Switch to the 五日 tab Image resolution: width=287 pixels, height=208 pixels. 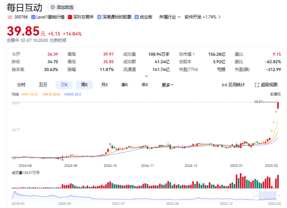[x=43, y=85]
